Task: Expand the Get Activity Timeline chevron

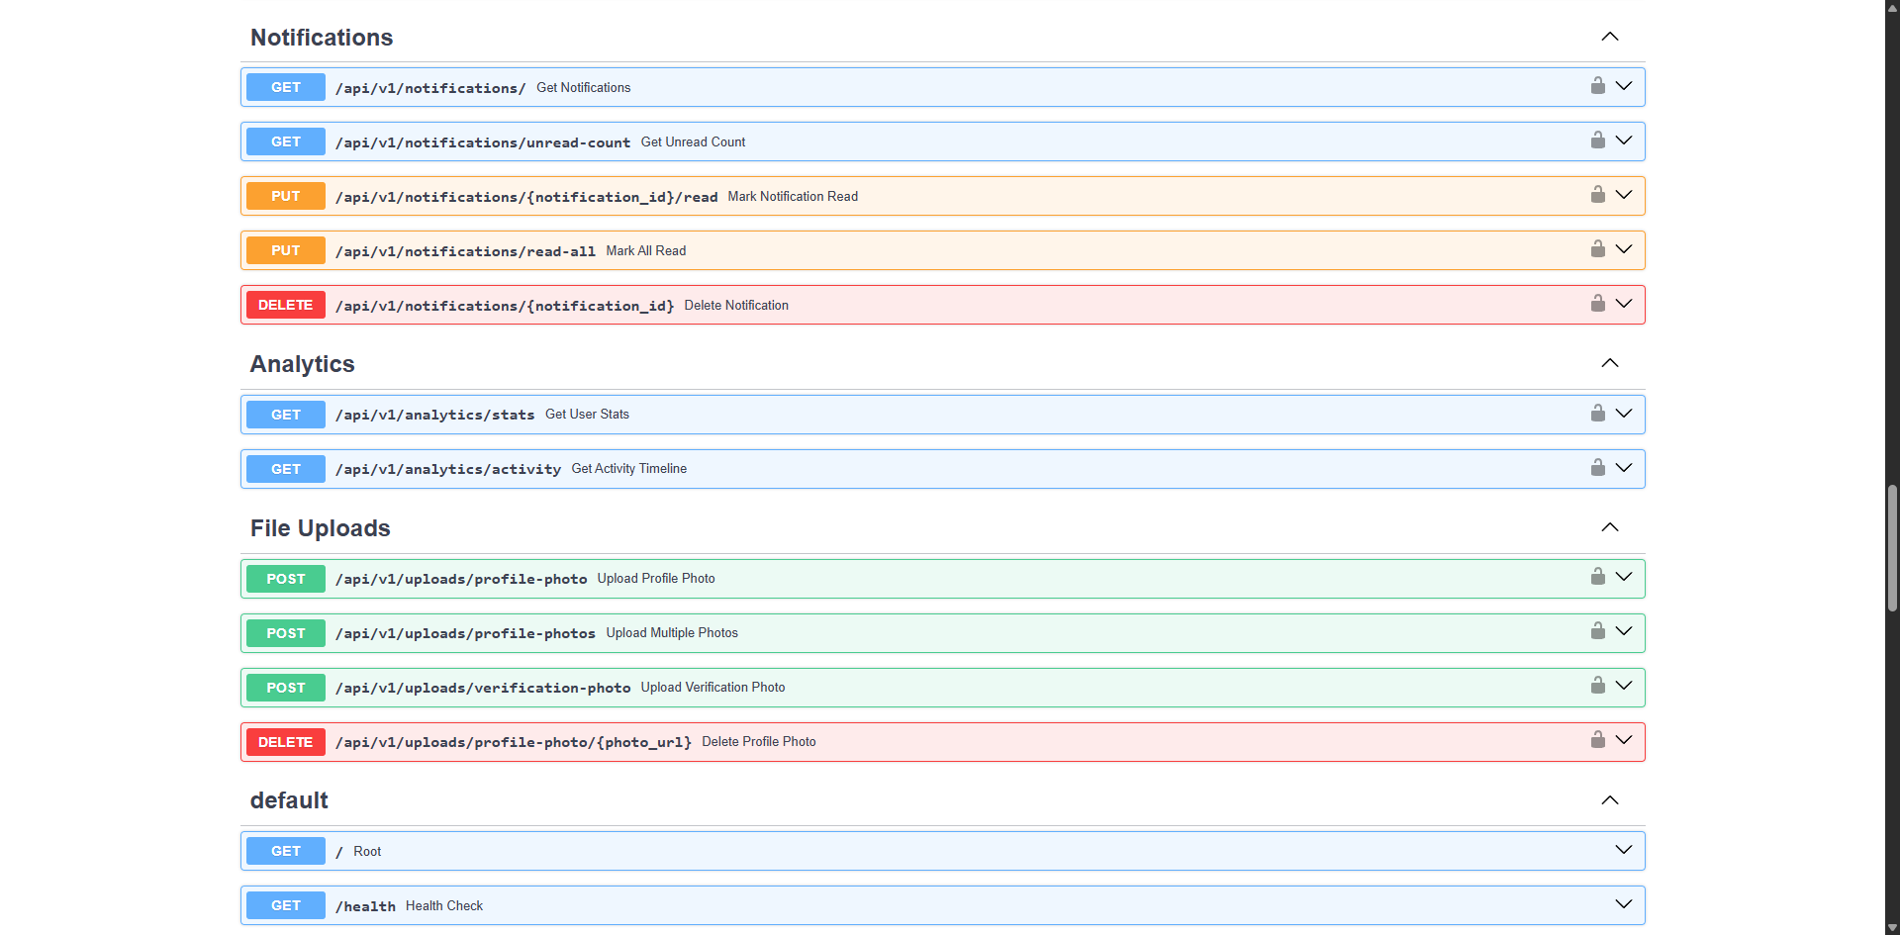Action: click(1624, 468)
